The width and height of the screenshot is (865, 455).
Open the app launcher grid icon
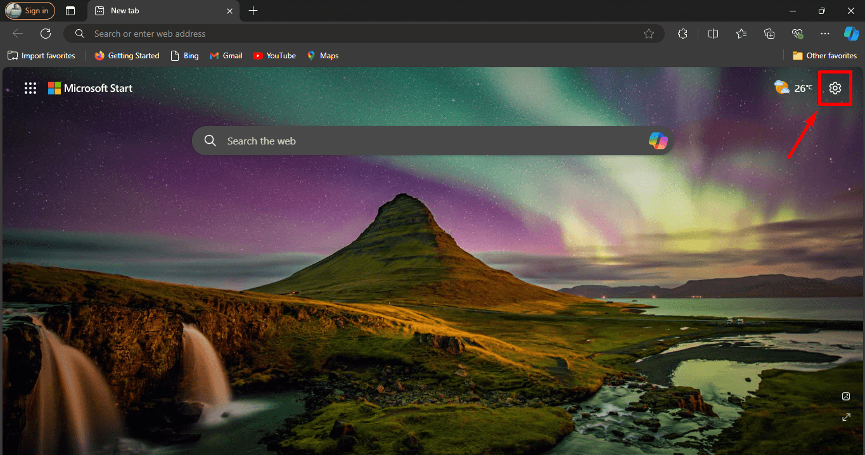point(30,88)
